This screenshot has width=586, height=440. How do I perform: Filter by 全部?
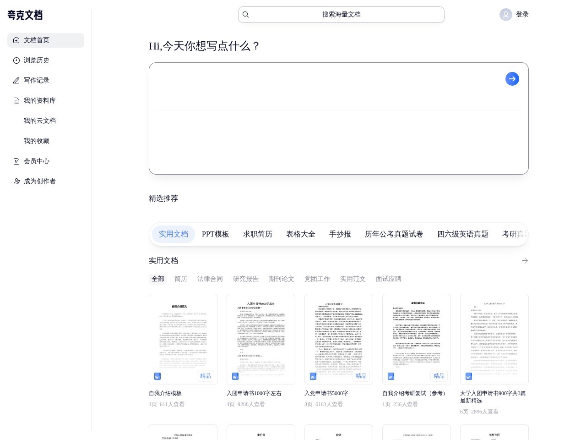point(158,279)
